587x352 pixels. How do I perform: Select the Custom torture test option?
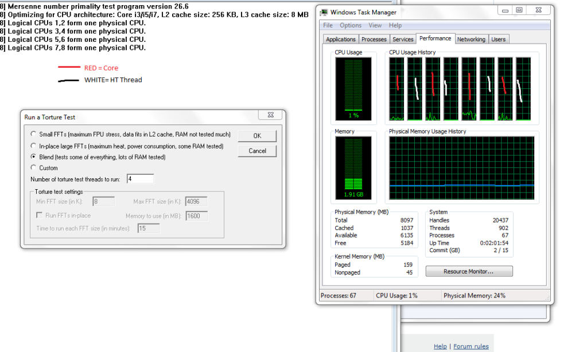(x=34, y=167)
